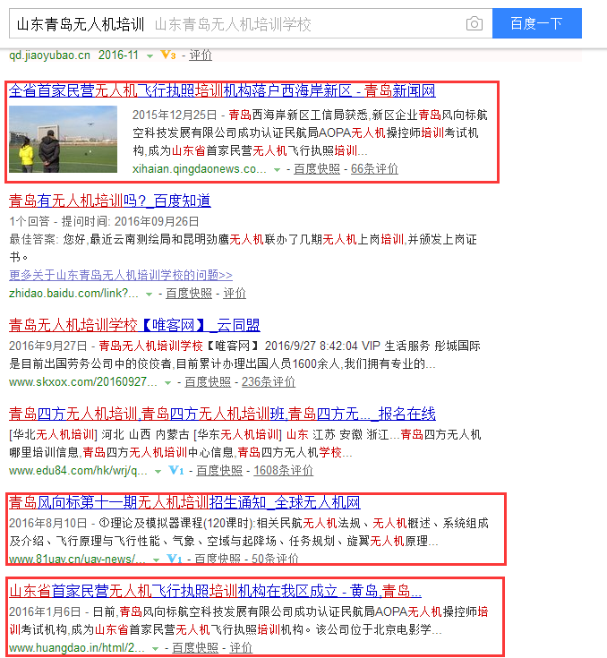Viewport: 607px width, 658px height.
Task: Open 百度快照 for www.huangdao.in result
Action: [x=195, y=647]
